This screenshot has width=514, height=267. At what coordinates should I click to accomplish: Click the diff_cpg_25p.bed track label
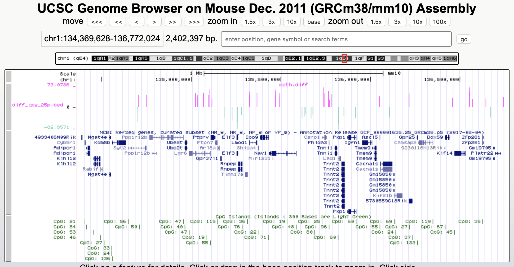38,105
